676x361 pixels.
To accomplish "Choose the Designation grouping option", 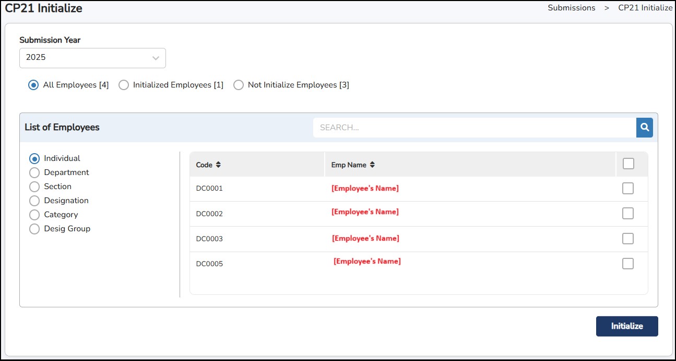I will coord(34,201).
